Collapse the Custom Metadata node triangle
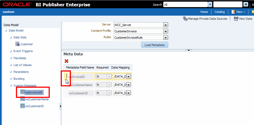This screenshot has height=125, width=254. coord(11,86)
